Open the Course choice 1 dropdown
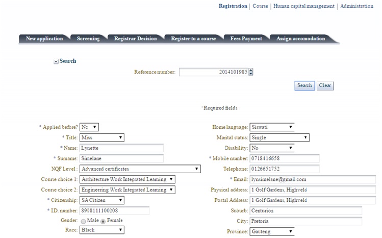This screenshot has width=382, height=238. pyautogui.click(x=128, y=179)
